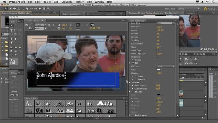The image size is (218, 123).
Task: Select the Titler Selection arrow tool
Action: tap(12, 26)
